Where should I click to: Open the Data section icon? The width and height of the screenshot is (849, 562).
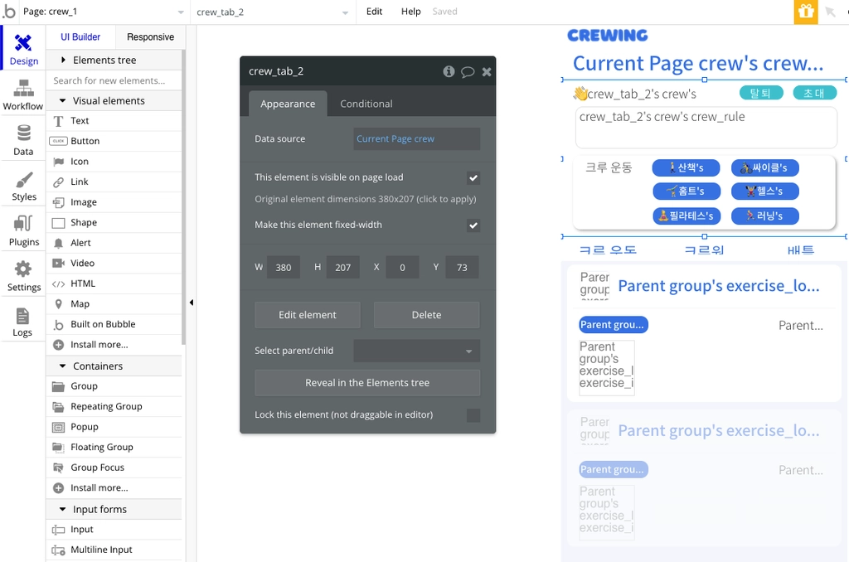tap(23, 133)
